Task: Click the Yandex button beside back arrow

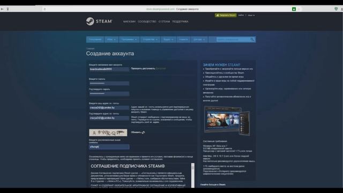Action: 8,9
